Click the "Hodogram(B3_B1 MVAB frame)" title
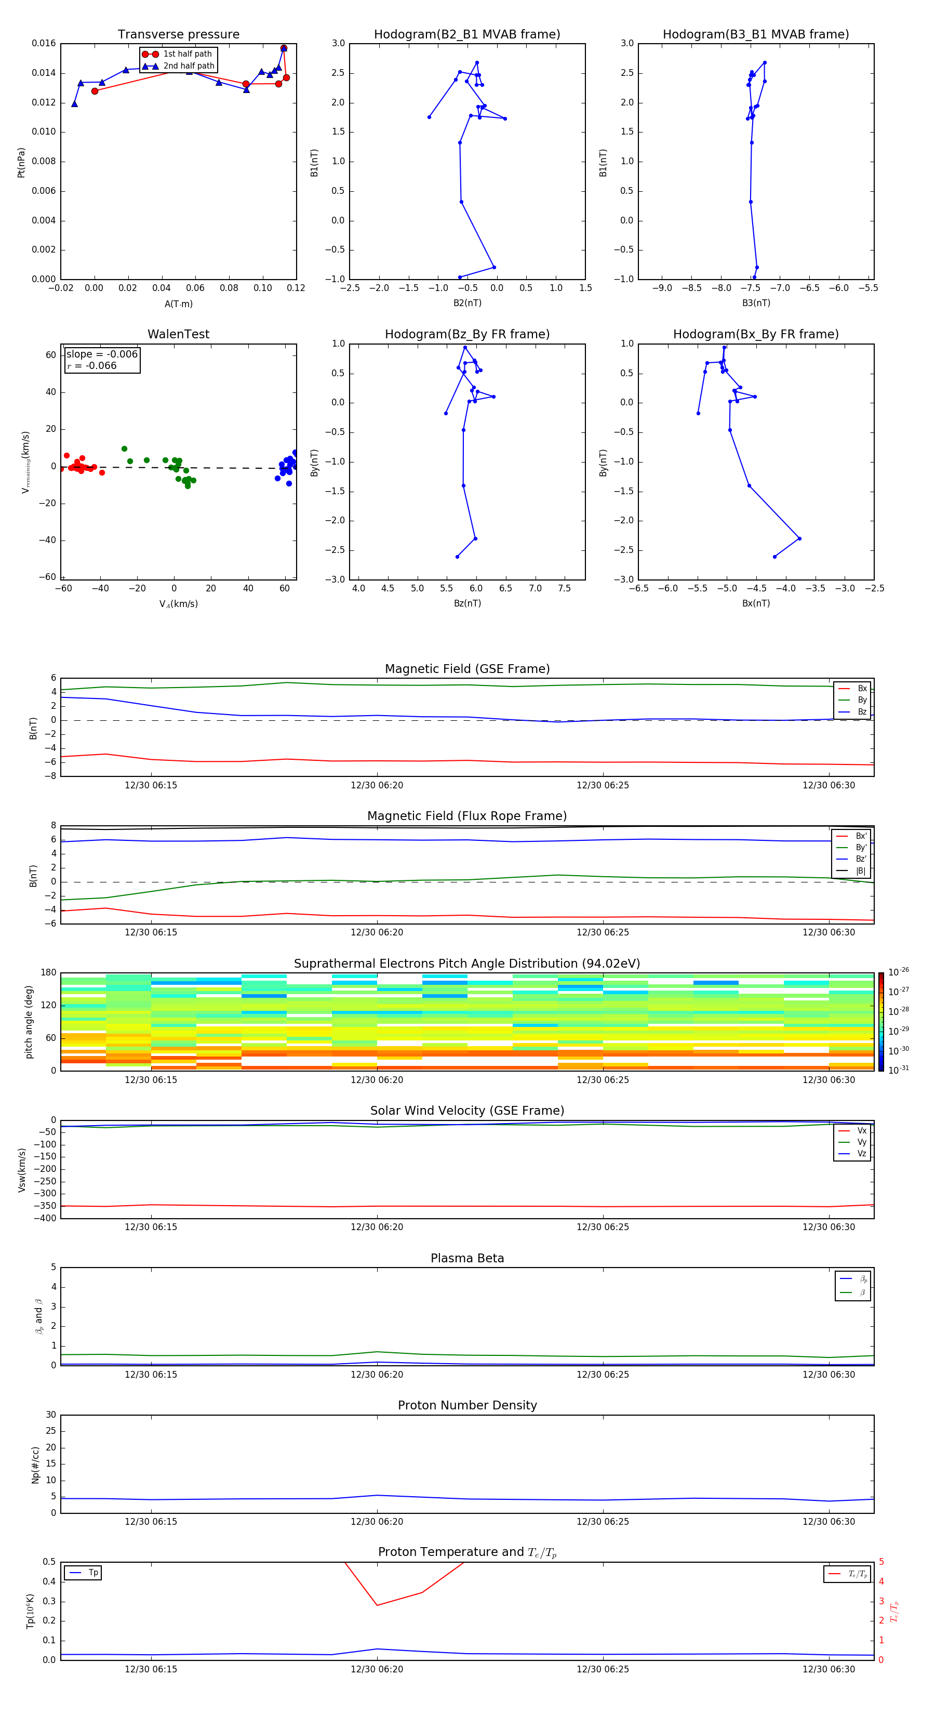935x1715 pixels. pos(756,35)
